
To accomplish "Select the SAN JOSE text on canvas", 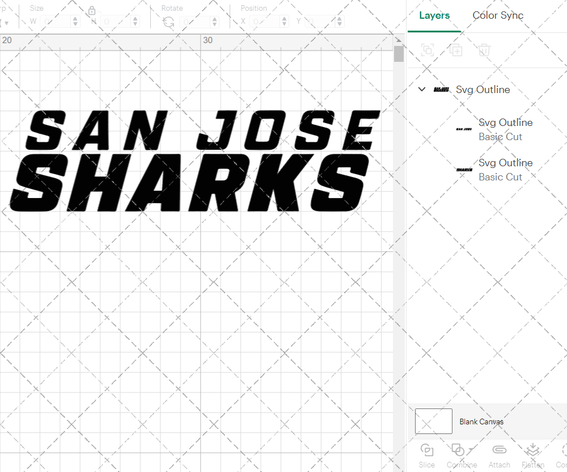I will 202,130.
